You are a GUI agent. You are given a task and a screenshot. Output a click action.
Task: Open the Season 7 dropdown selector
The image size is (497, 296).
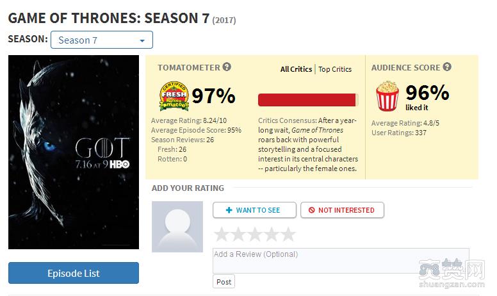(x=102, y=40)
